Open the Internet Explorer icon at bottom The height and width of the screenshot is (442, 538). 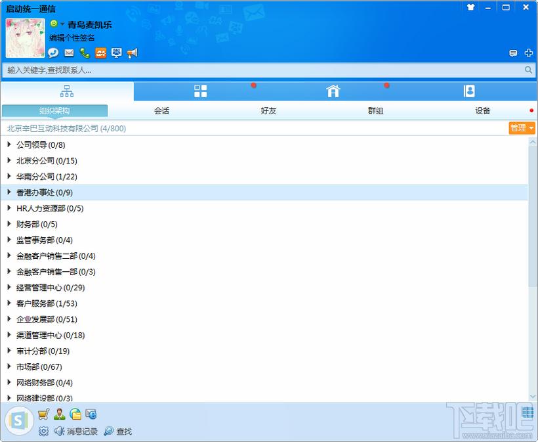[x=91, y=414]
